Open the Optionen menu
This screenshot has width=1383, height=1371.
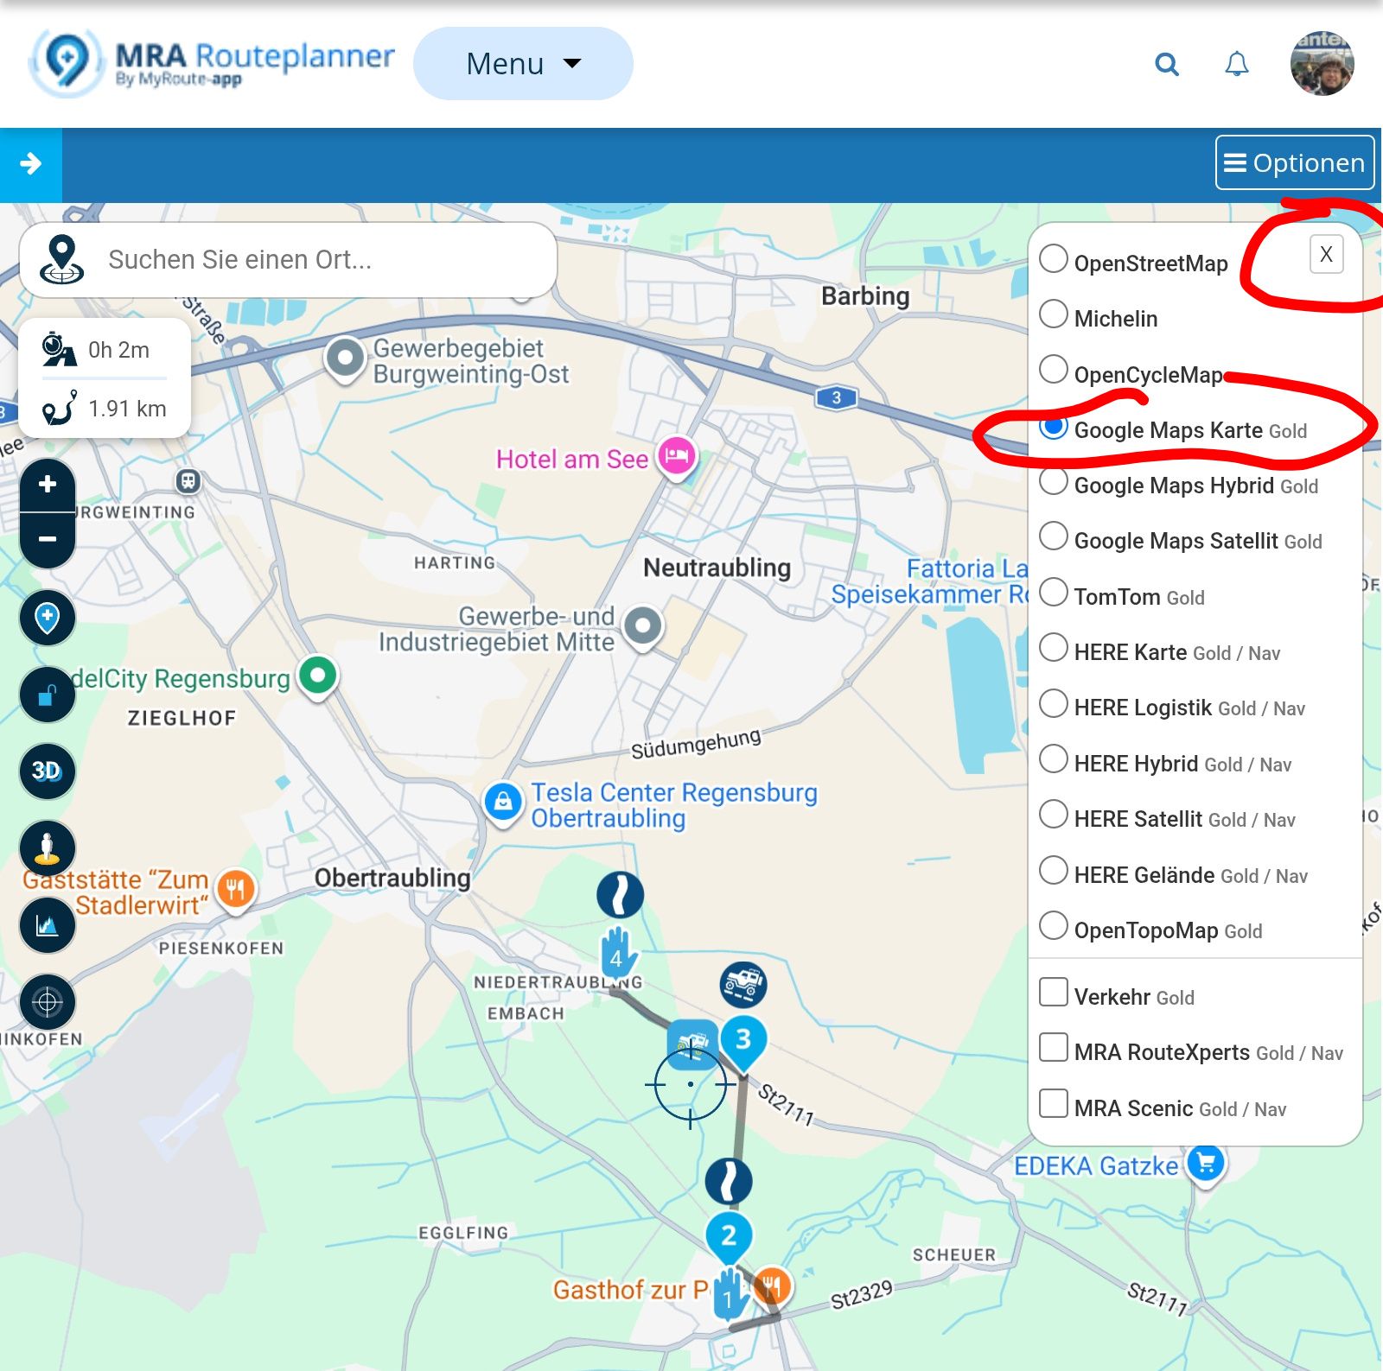[x=1295, y=162]
